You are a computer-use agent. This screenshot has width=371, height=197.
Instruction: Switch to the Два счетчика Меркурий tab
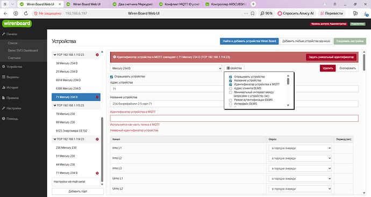pyautogui.click(x=133, y=4)
